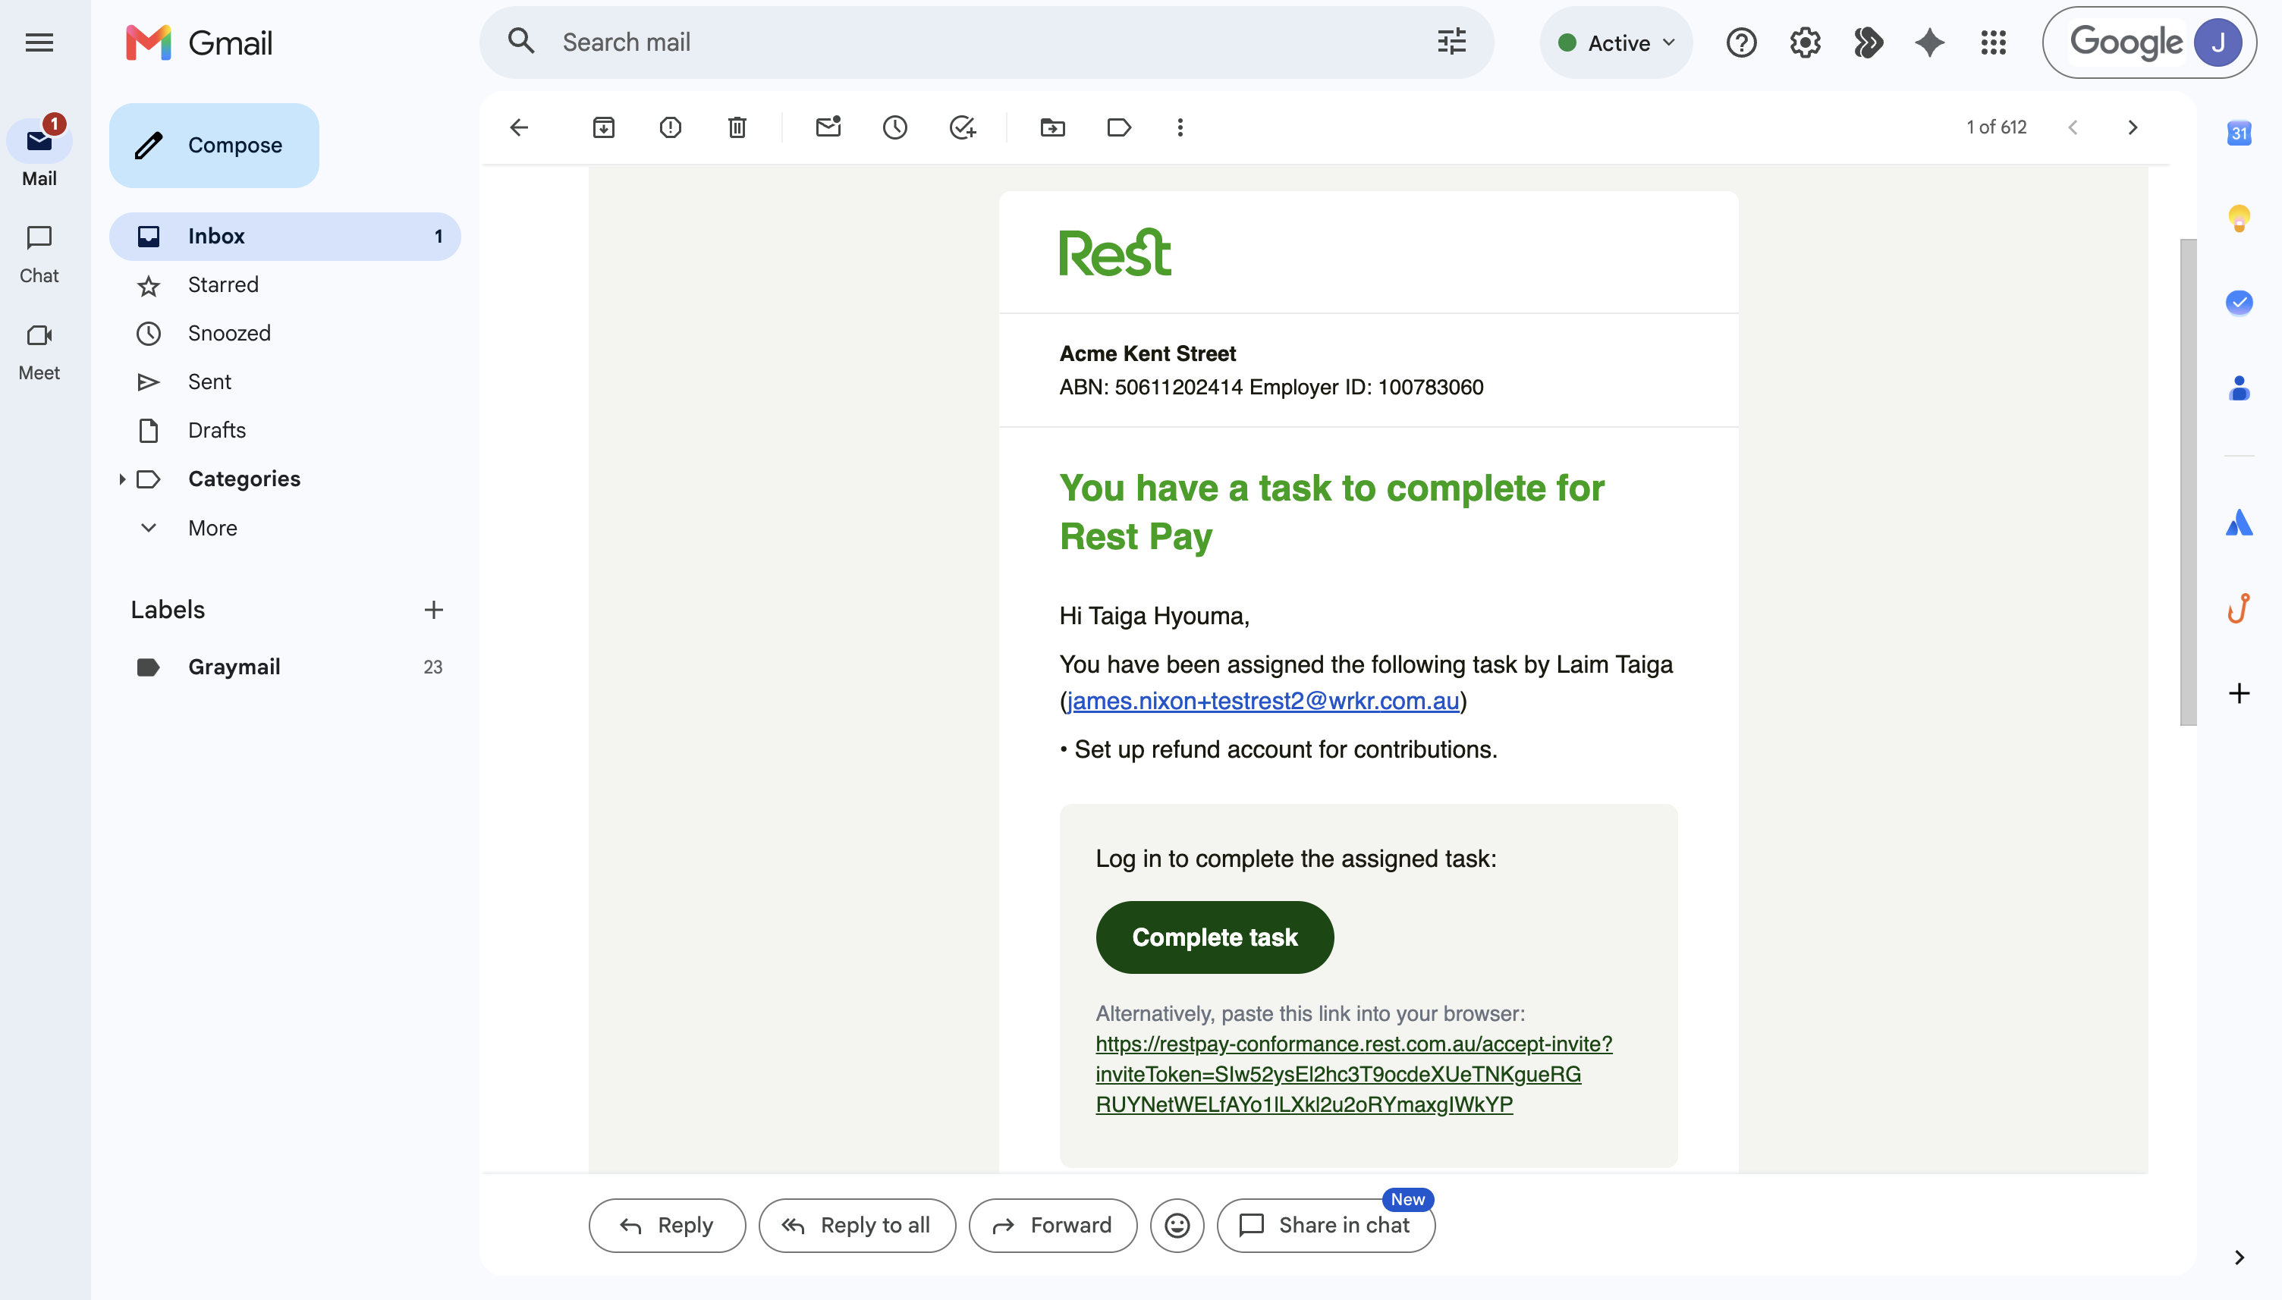Viewport: 2282px width, 1300px height.
Task: Expand the More menu in the sidebar
Action: tap(212, 528)
